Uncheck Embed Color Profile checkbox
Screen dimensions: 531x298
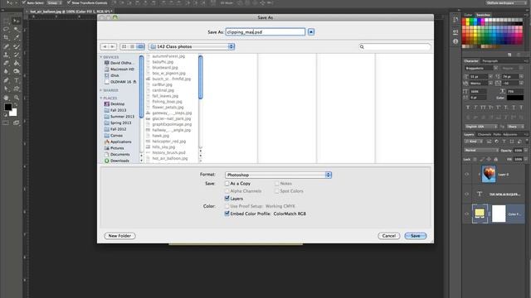(227, 214)
